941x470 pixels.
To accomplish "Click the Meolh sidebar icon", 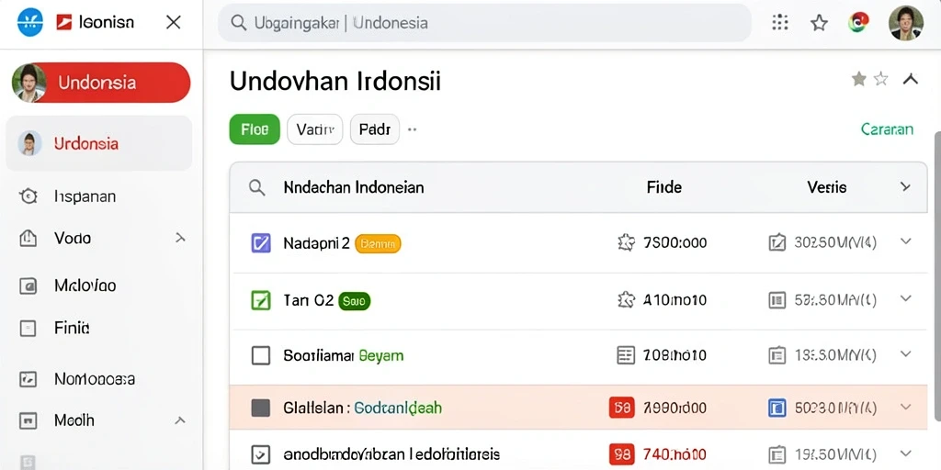I will coord(28,420).
